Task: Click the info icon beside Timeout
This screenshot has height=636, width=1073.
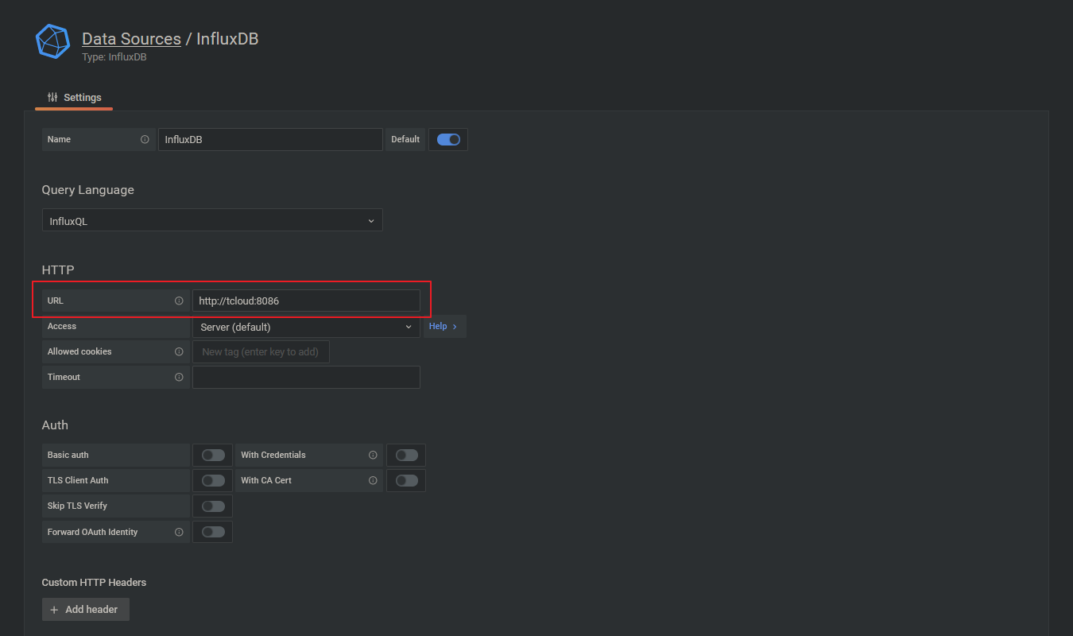Action: pos(179,377)
